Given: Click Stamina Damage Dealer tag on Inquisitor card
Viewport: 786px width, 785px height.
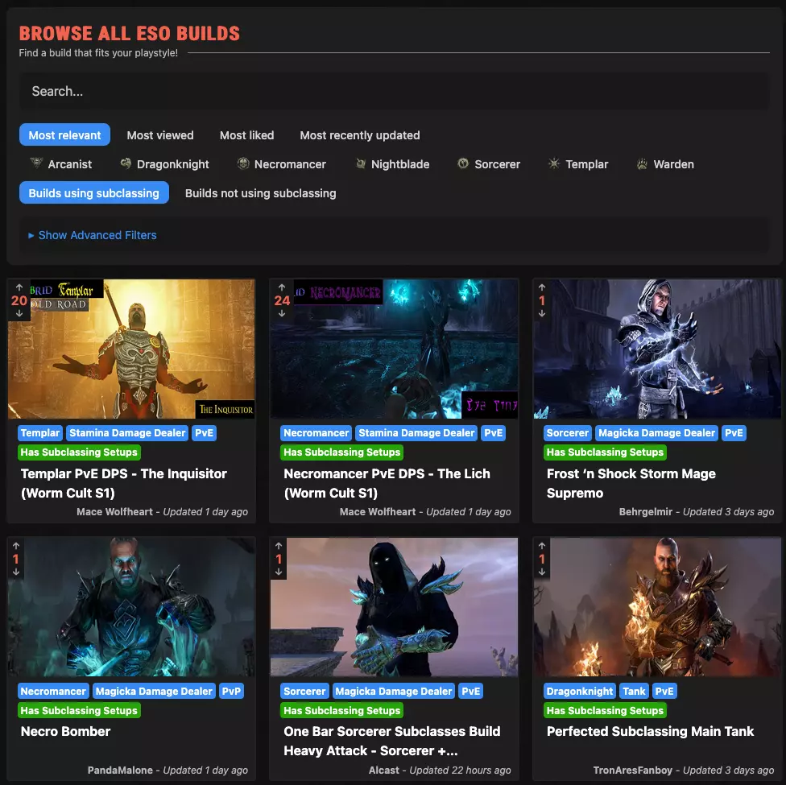Looking at the screenshot, I should 127,432.
